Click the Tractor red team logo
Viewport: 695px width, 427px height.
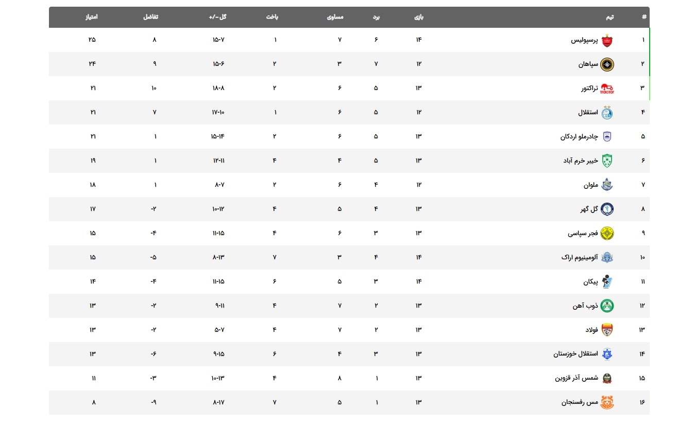coord(608,88)
